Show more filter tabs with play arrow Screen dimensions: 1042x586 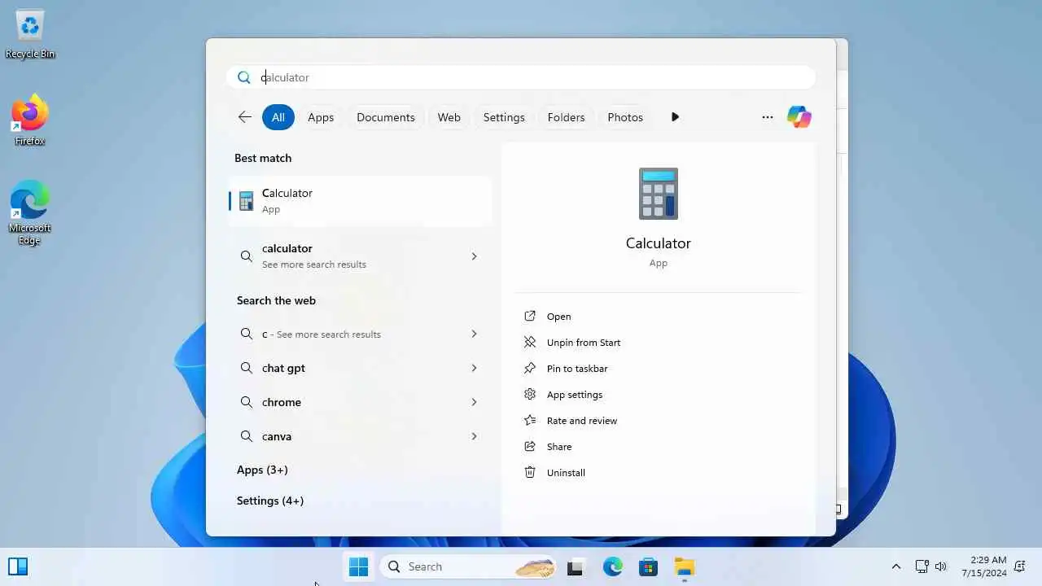(675, 117)
